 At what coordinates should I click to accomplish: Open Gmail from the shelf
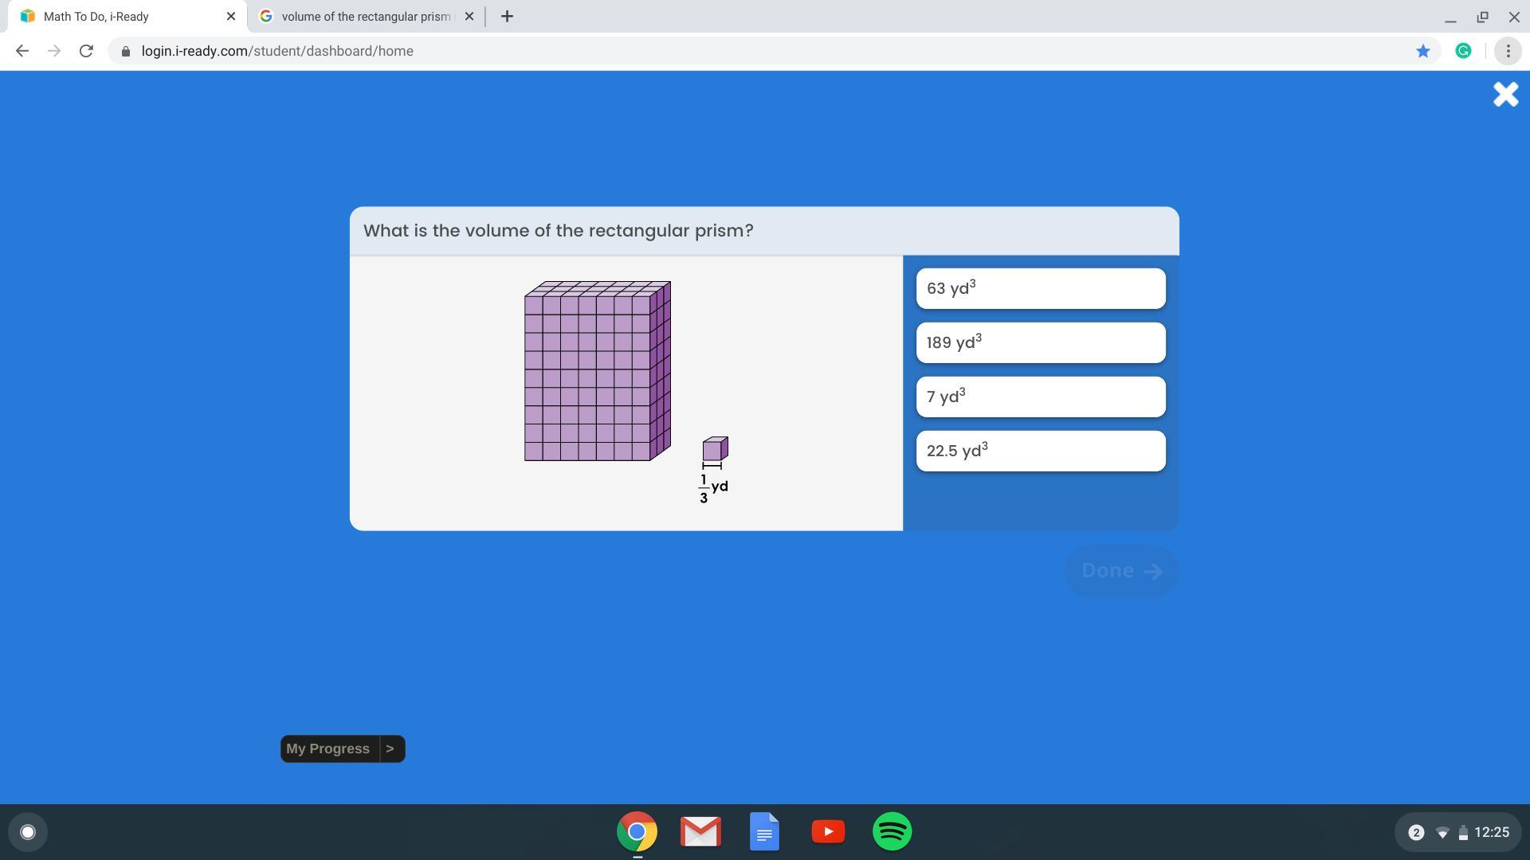coord(700,832)
